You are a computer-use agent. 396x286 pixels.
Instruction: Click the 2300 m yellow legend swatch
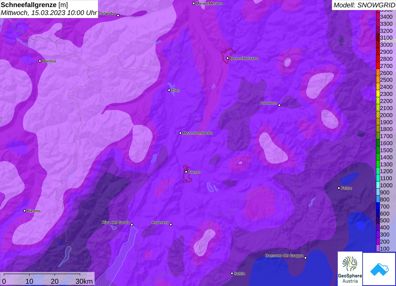pos(378,94)
